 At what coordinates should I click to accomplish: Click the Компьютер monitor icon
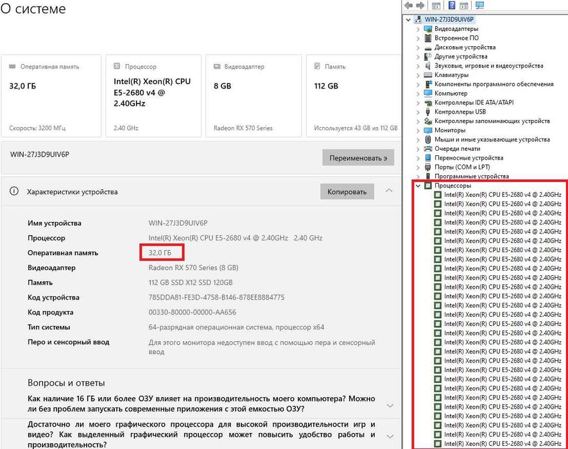click(x=428, y=93)
